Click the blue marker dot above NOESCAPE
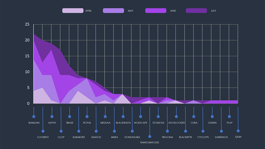265x149 pixels. (140, 117)
